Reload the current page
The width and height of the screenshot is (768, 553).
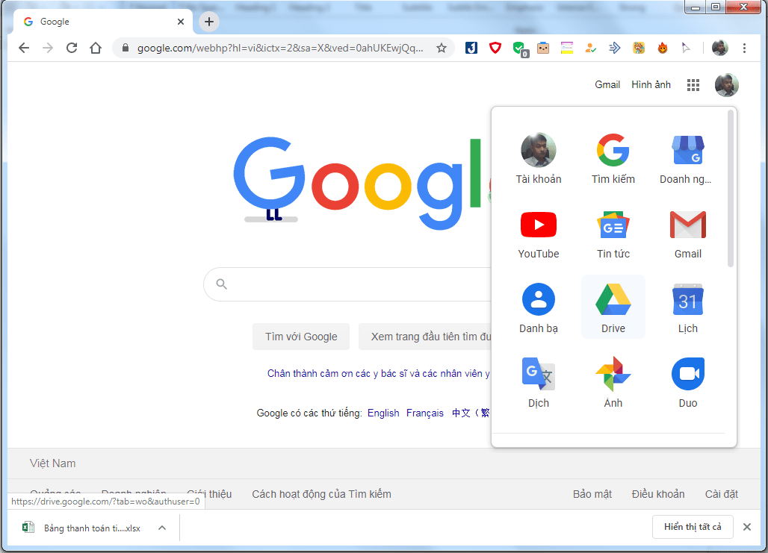pyautogui.click(x=72, y=48)
